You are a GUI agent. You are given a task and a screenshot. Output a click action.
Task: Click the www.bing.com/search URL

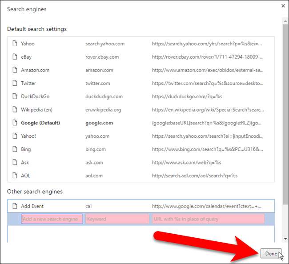click(208, 149)
